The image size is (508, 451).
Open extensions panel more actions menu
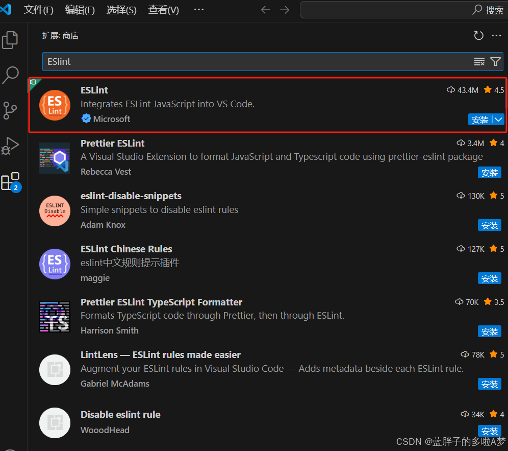pyautogui.click(x=496, y=35)
